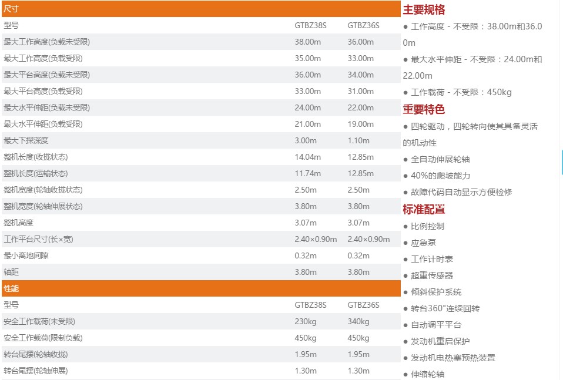
Task: Click the 40%的爬坡能力 feature item
Action: 440,176
